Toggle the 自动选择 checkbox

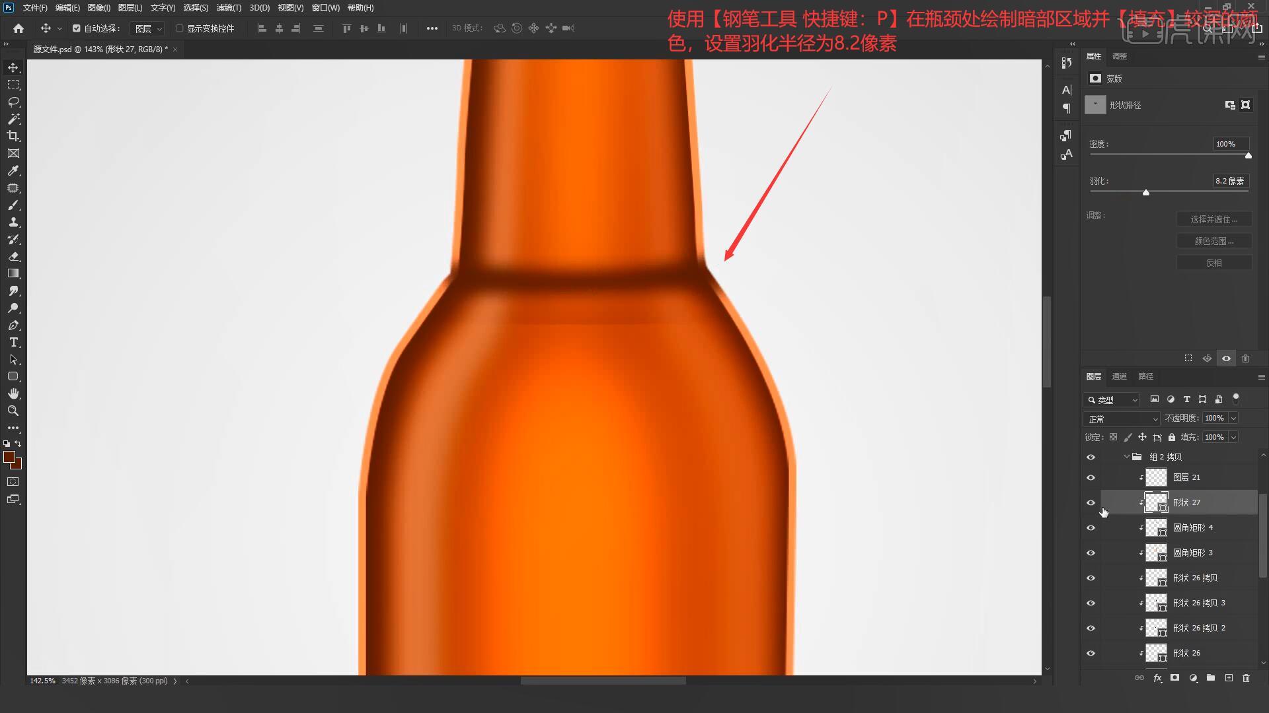77,28
